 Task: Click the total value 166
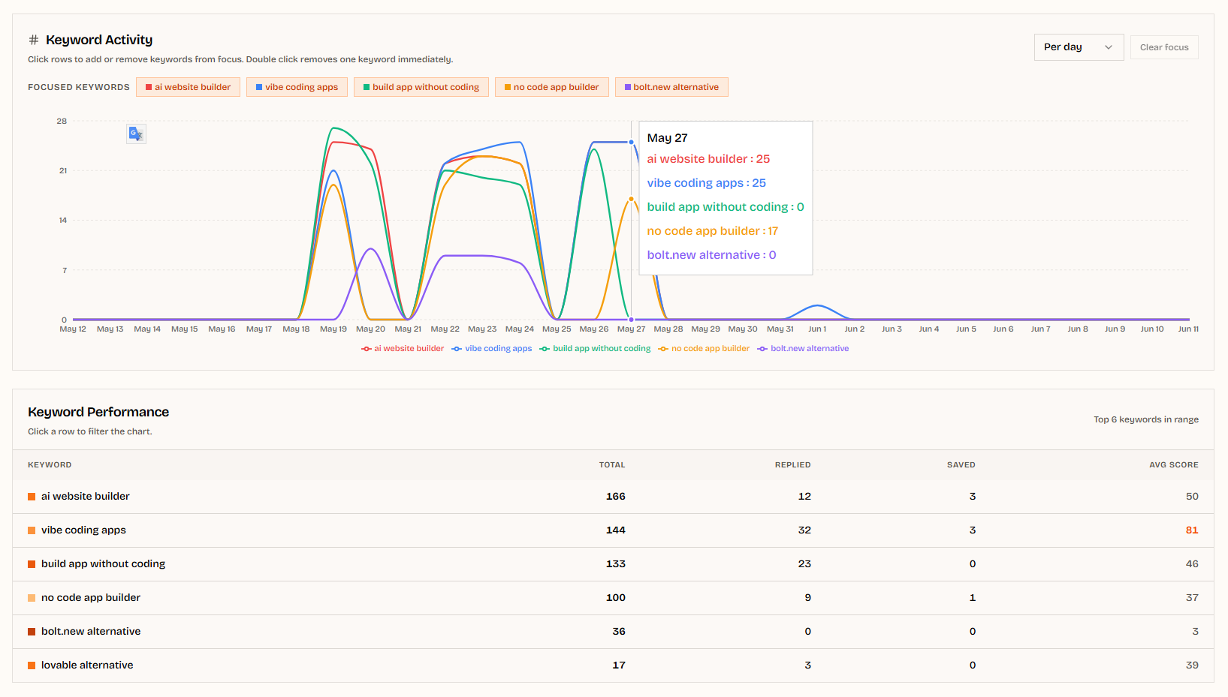[x=616, y=497]
